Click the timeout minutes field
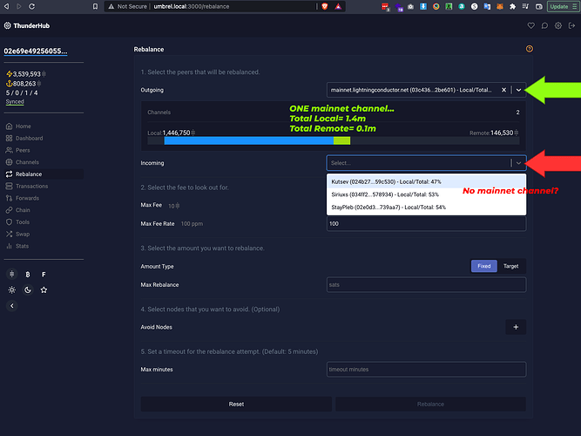The height and width of the screenshot is (436, 581). [426, 369]
